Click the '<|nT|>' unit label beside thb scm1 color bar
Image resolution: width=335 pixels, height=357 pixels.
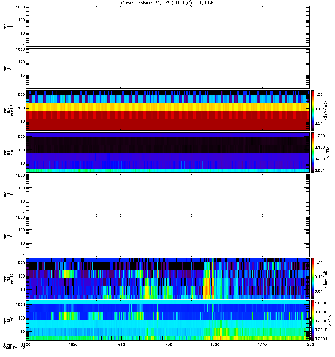327,152
